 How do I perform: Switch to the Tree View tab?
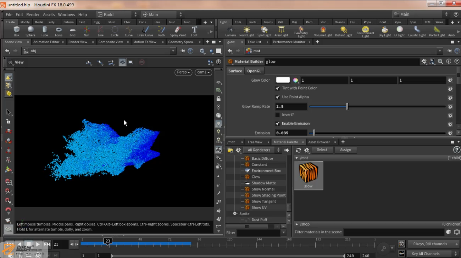[255, 142]
